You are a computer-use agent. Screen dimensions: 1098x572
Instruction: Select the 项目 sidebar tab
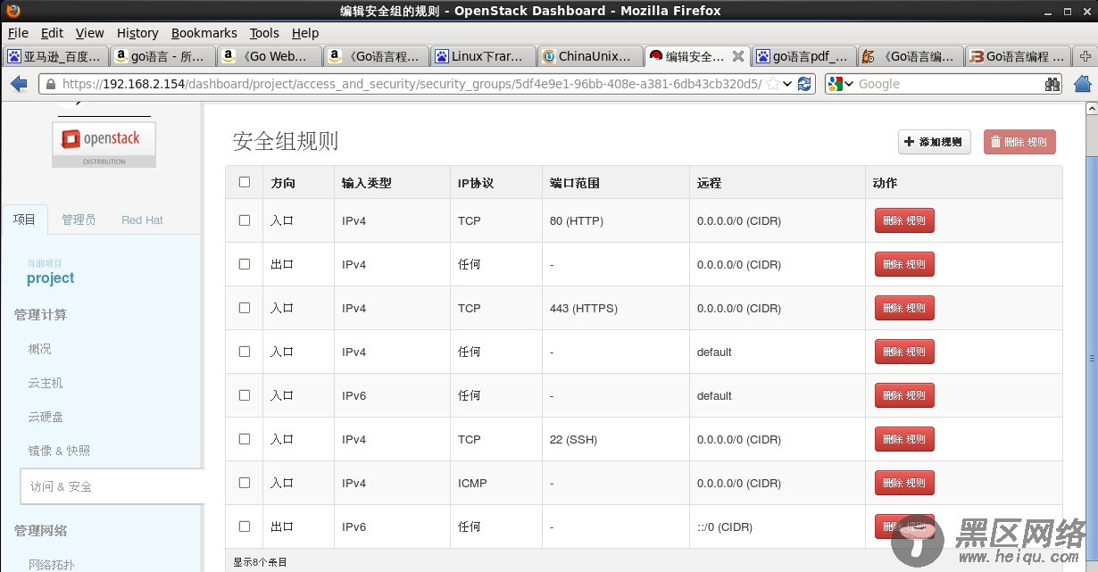click(25, 220)
